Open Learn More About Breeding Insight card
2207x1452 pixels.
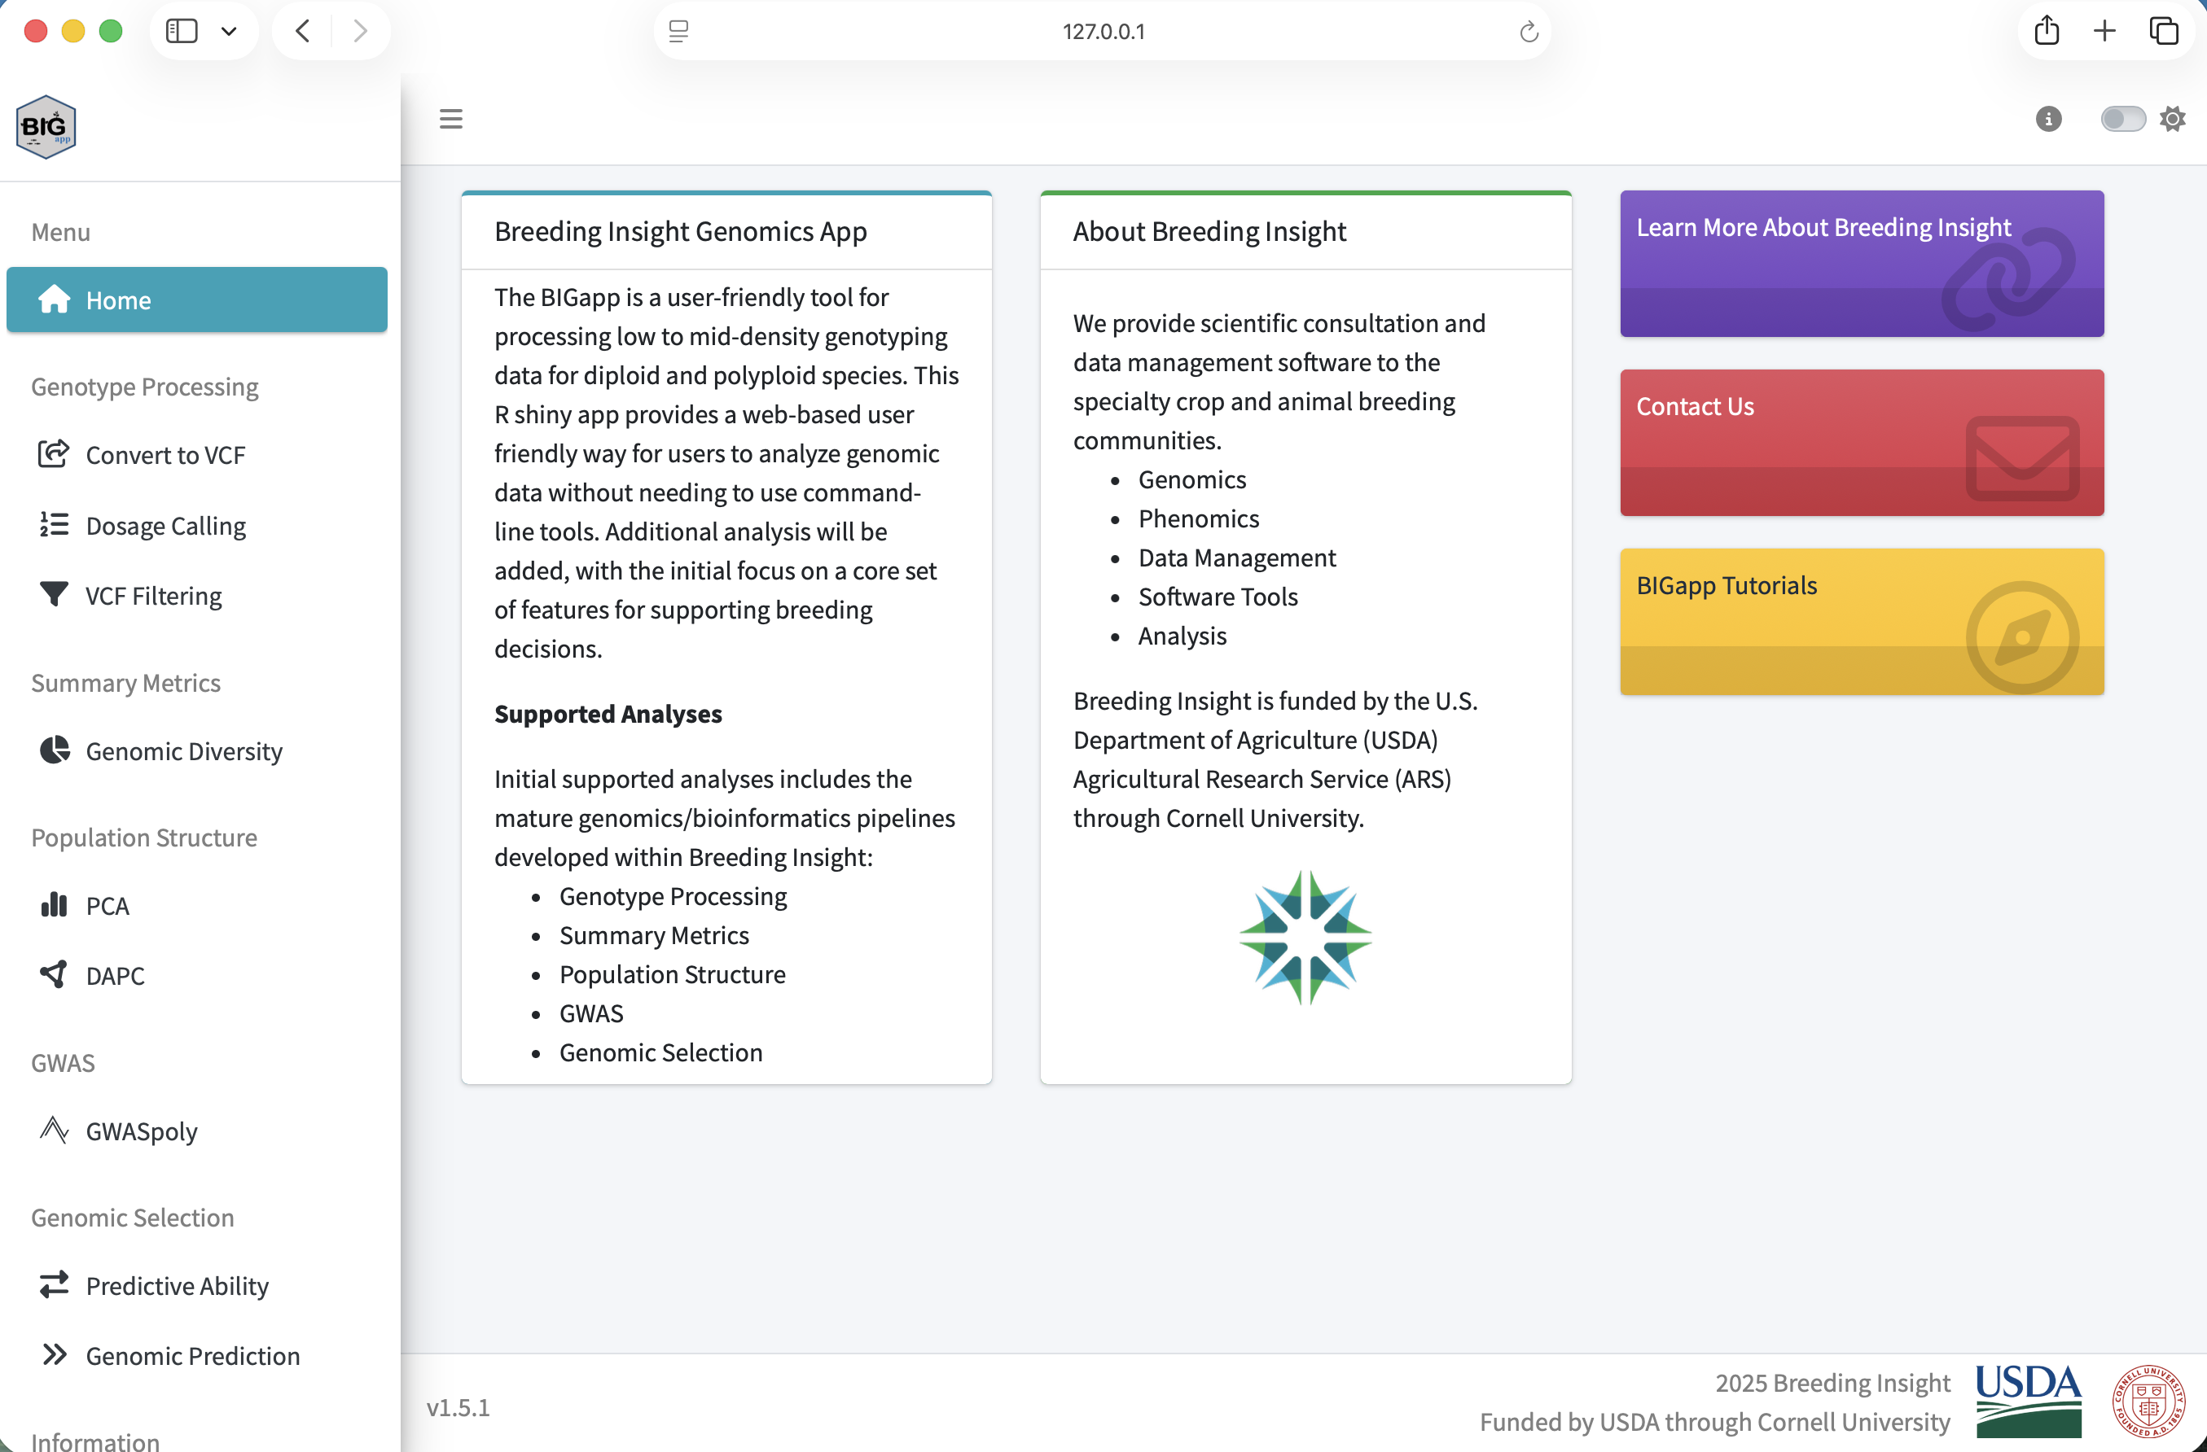tap(1861, 264)
